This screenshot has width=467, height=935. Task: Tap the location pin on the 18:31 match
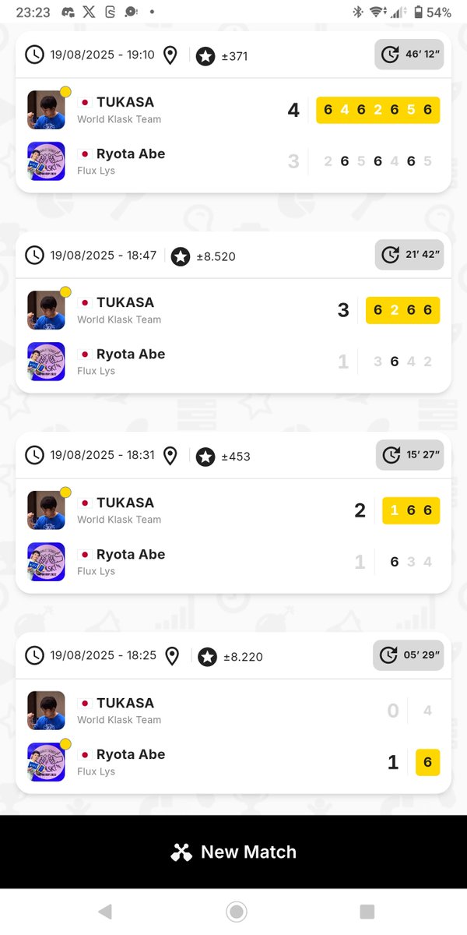[x=170, y=456]
